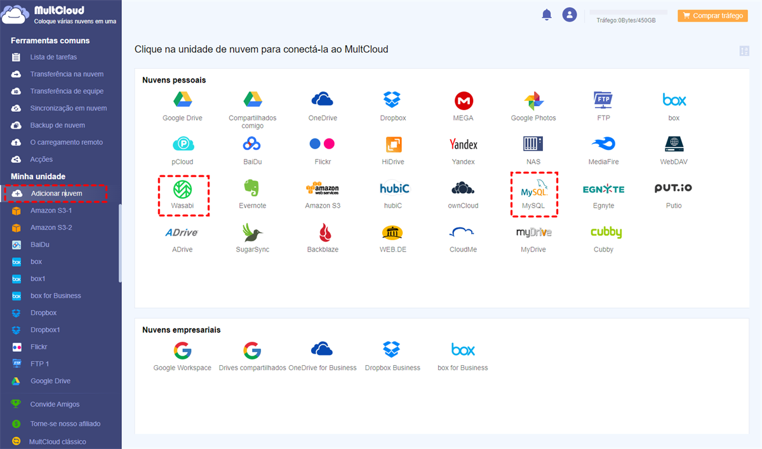Click the MEGA cloud icon

click(464, 100)
